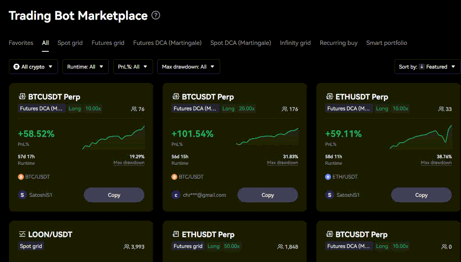Click the Spot grid tag under LOON/USDT
Viewport: 461px width, 262px height.
pyautogui.click(x=31, y=246)
